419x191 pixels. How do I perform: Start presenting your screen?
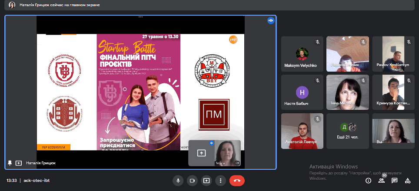tap(206, 181)
